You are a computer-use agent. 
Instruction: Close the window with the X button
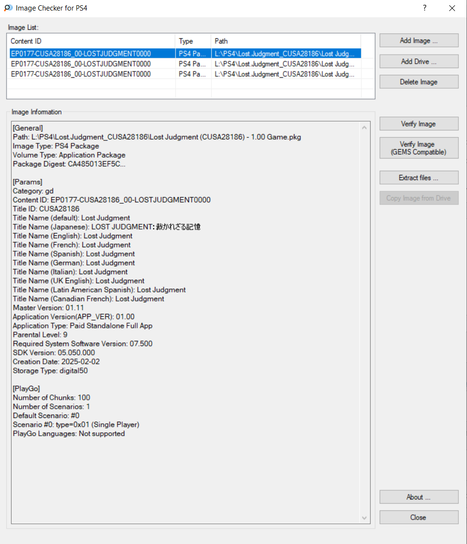452,8
